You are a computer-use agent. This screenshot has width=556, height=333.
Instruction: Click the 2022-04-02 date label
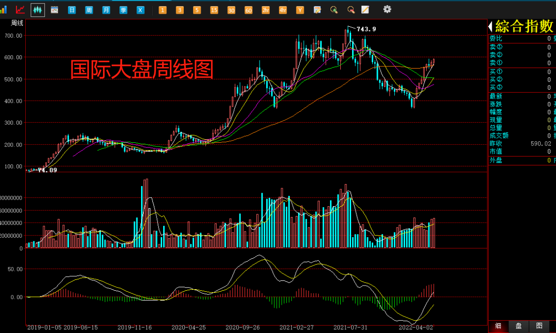pyautogui.click(x=416, y=328)
